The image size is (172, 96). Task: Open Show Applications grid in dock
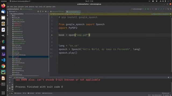(3, 93)
